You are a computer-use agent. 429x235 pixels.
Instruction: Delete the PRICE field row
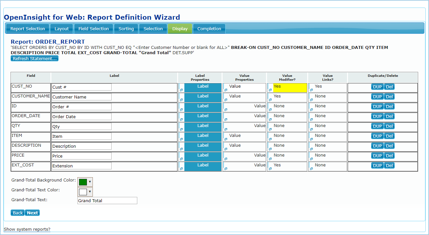click(389, 156)
